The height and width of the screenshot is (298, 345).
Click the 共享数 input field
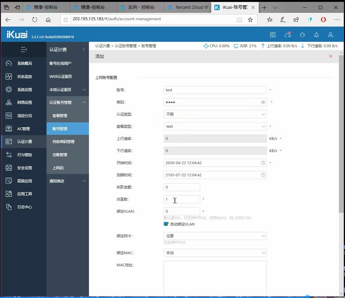click(182, 199)
